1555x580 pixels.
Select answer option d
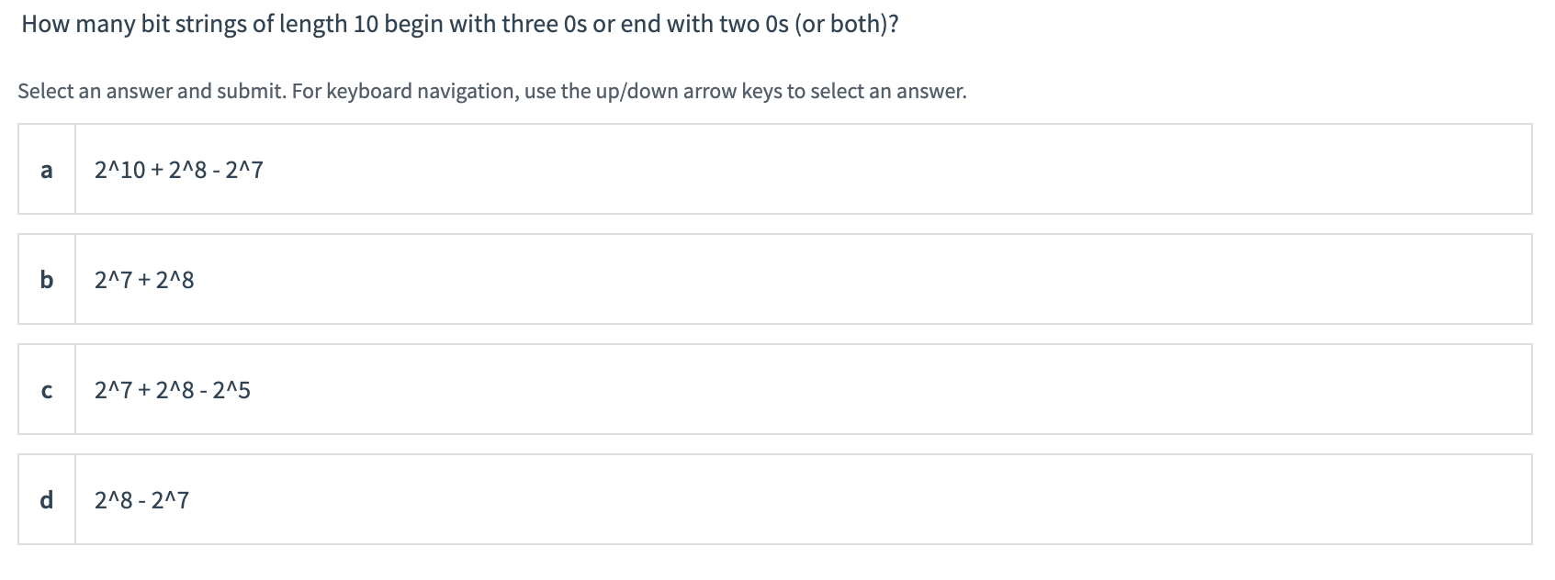pos(774,499)
